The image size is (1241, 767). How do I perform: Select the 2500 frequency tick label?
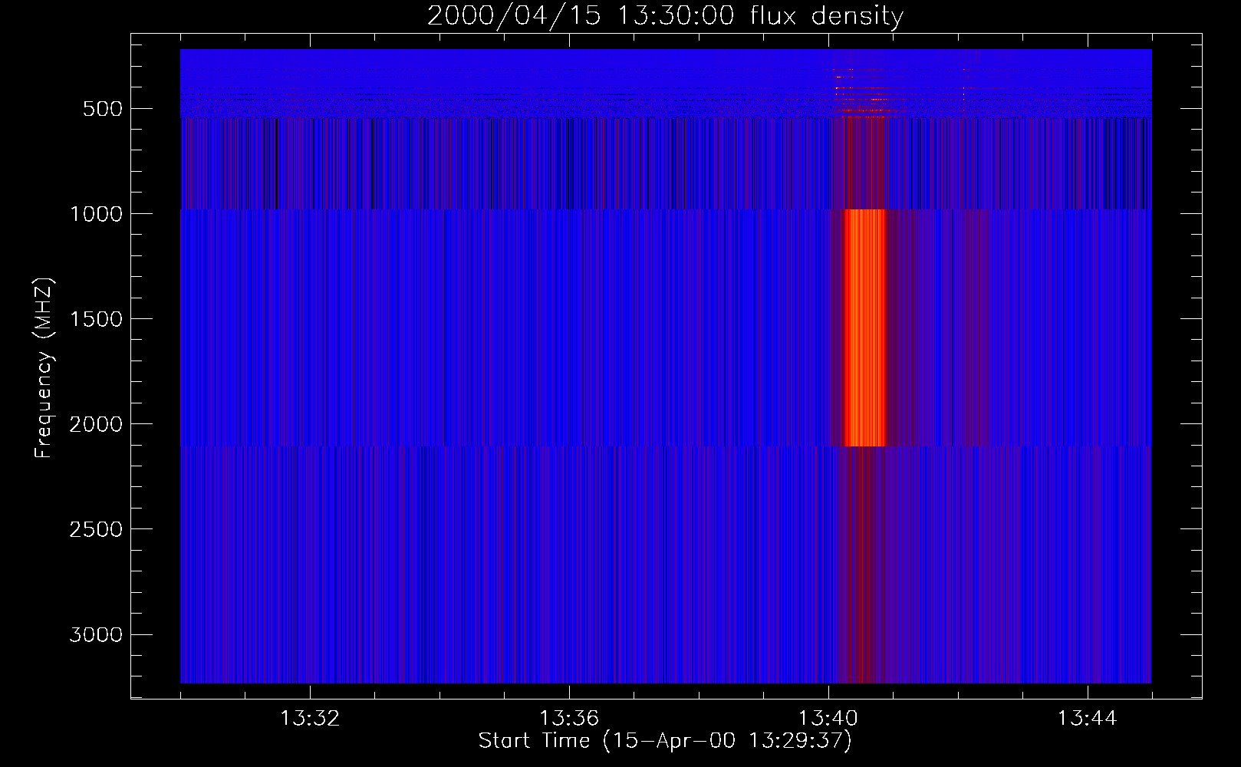point(96,529)
